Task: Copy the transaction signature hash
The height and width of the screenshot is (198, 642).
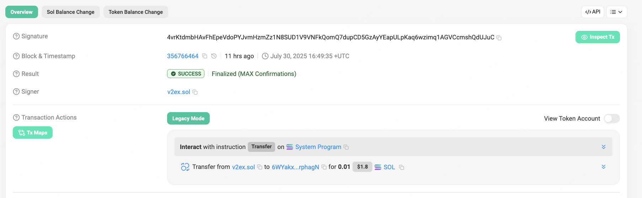Action: [x=499, y=38]
